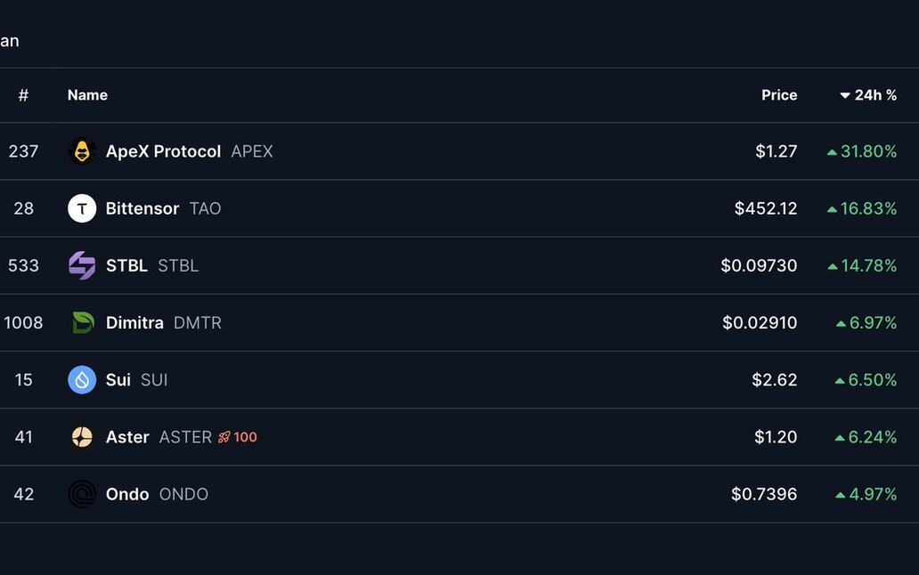Sort by the # rank column

23,95
